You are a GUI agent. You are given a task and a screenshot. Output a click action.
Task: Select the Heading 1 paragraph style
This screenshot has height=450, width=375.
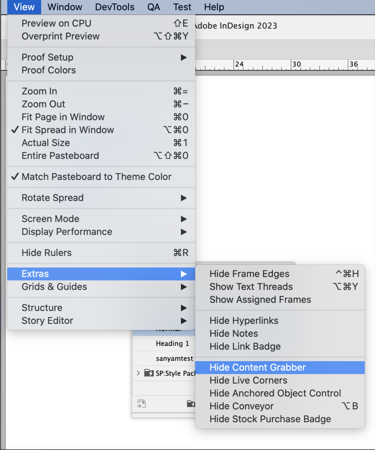pyautogui.click(x=172, y=343)
